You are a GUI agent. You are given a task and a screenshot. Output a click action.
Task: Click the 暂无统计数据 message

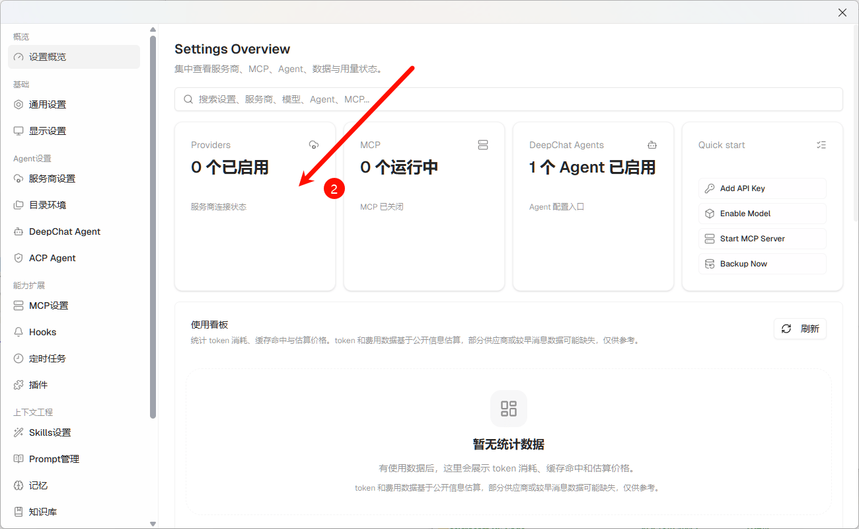tap(509, 444)
